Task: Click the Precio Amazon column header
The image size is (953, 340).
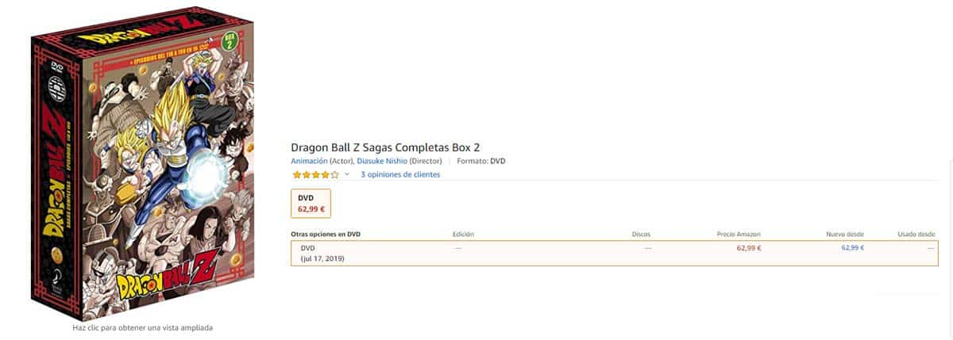Action: point(739,235)
